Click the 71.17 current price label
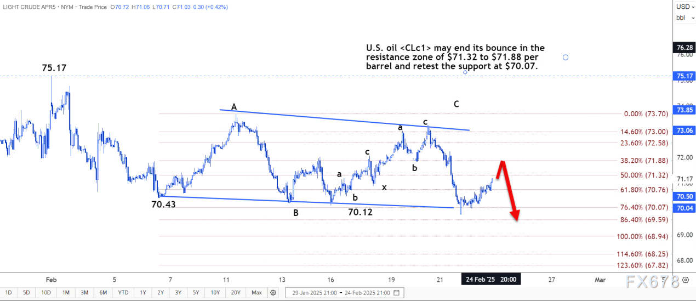Image resolution: width=696 pixels, height=301 pixels. click(686, 179)
